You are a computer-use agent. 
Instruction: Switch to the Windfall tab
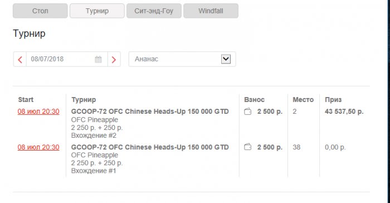pyautogui.click(x=211, y=11)
